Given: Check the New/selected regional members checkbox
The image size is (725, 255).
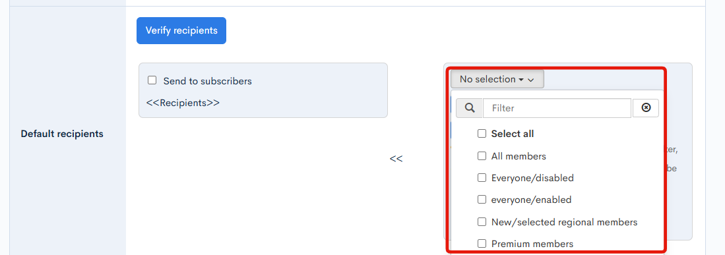Looking at the screenshot, I should (482, 222).
